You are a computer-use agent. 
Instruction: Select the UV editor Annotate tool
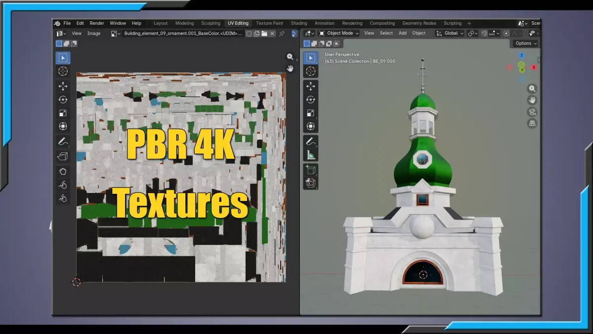[x=63, y=142]
